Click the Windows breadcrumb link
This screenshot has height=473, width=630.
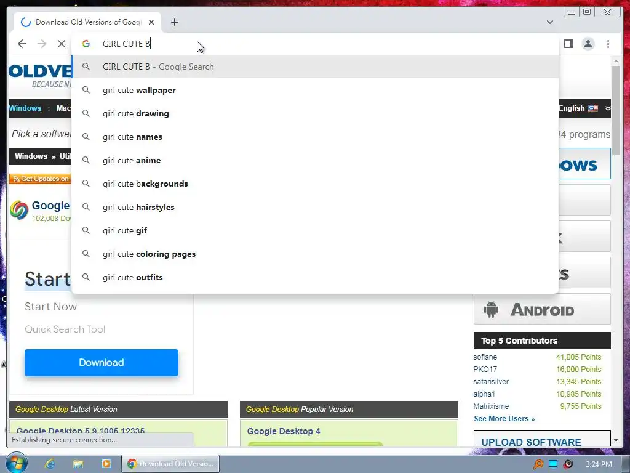(x=31, y=156)
